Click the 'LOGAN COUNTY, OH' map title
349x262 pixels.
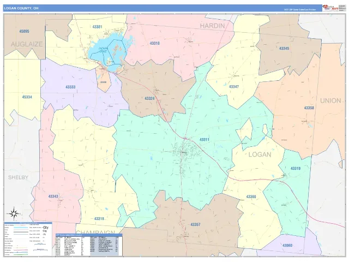pyautogui.click(x=21, y=8)
